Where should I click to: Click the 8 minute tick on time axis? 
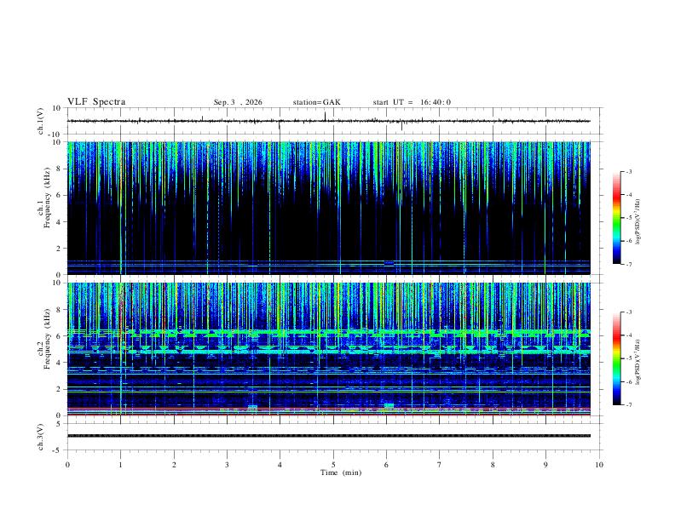pyautogui.click(x=493, y=465)
